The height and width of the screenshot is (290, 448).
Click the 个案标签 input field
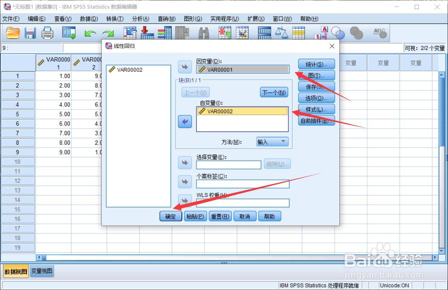pos(243,184)
